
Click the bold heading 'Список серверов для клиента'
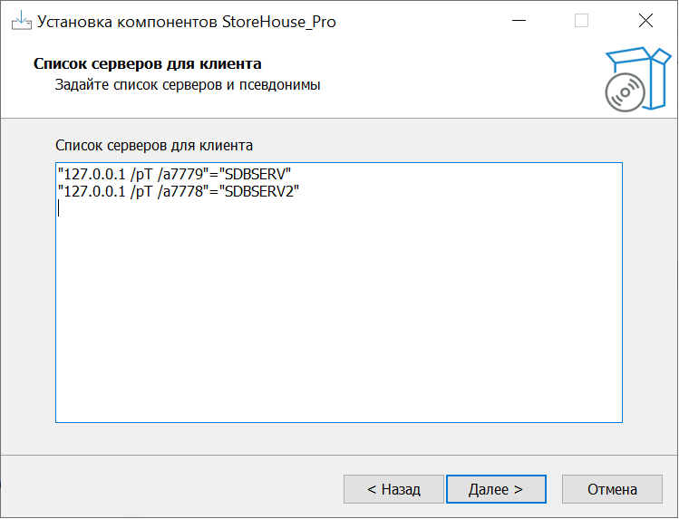pyautogui.click(x=148, y=64)
